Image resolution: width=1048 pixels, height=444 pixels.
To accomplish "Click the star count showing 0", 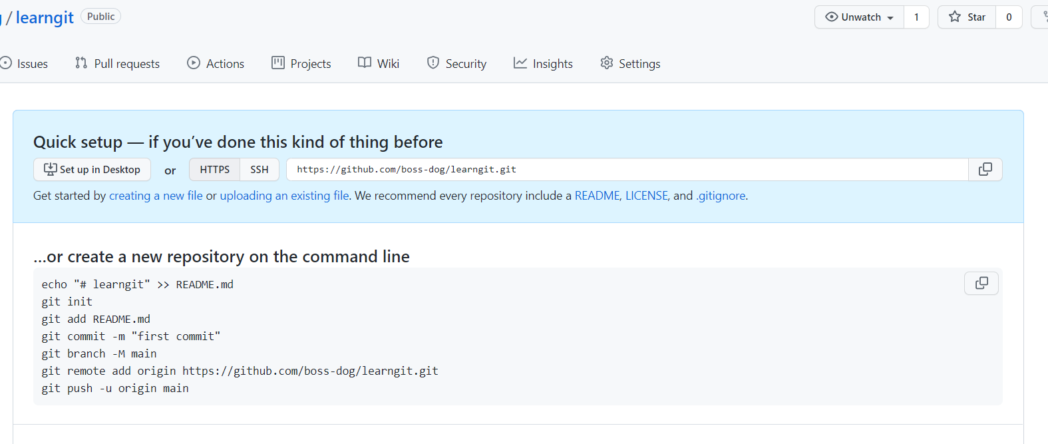I will tap(1009, 17).
